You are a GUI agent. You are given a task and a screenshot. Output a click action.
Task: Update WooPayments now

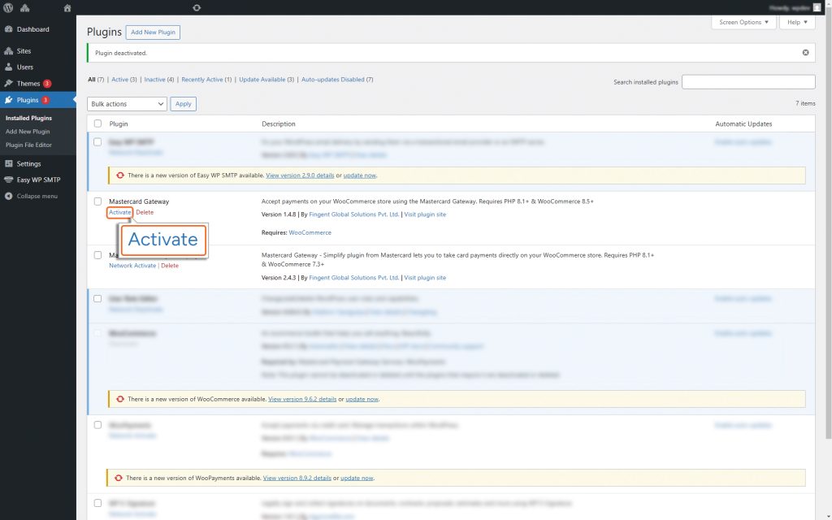(357, 478)
